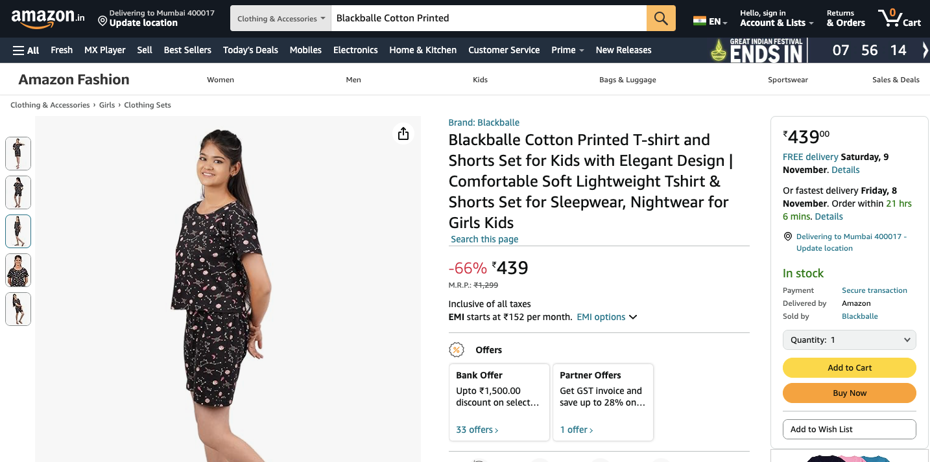Open the Clothing & Accessories search category dropdown
This screenshot has width=930, height=462.
281,18
